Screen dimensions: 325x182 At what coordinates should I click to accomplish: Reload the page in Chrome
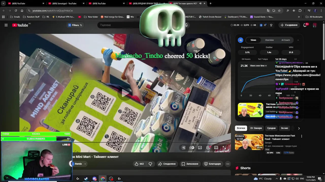point(16,11)
